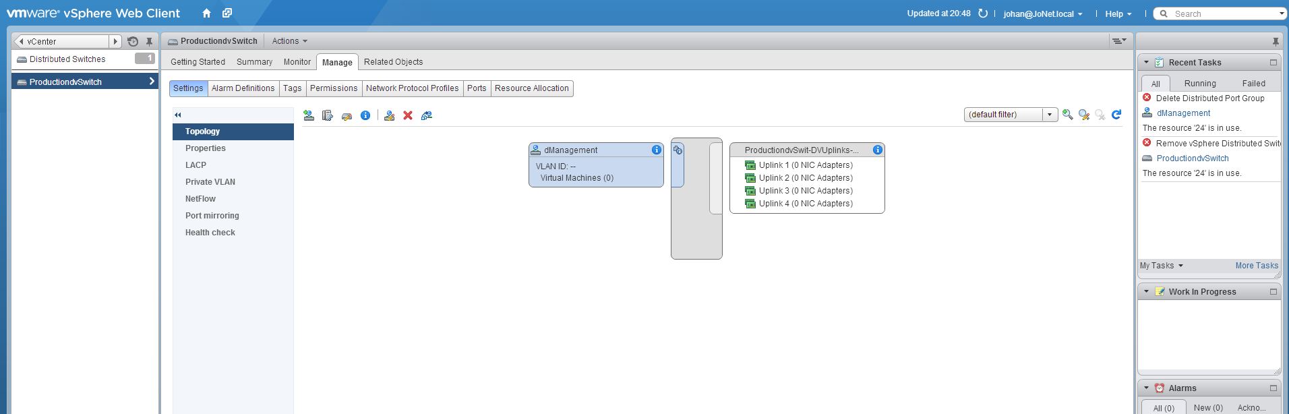This screenshot has height=414, width=1289.
Task: Maximize the Work In Progress panel
Action: pyautogui.click(x=1273, y=292)
